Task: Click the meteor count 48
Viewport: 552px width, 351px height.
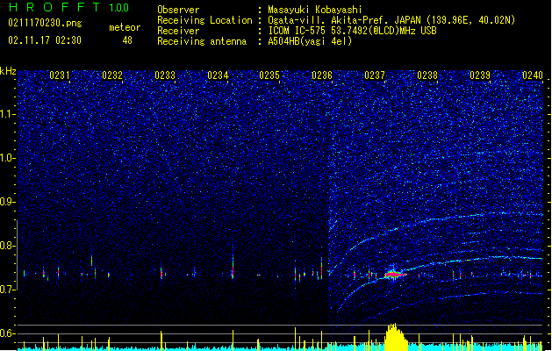Action: point(127,40)
